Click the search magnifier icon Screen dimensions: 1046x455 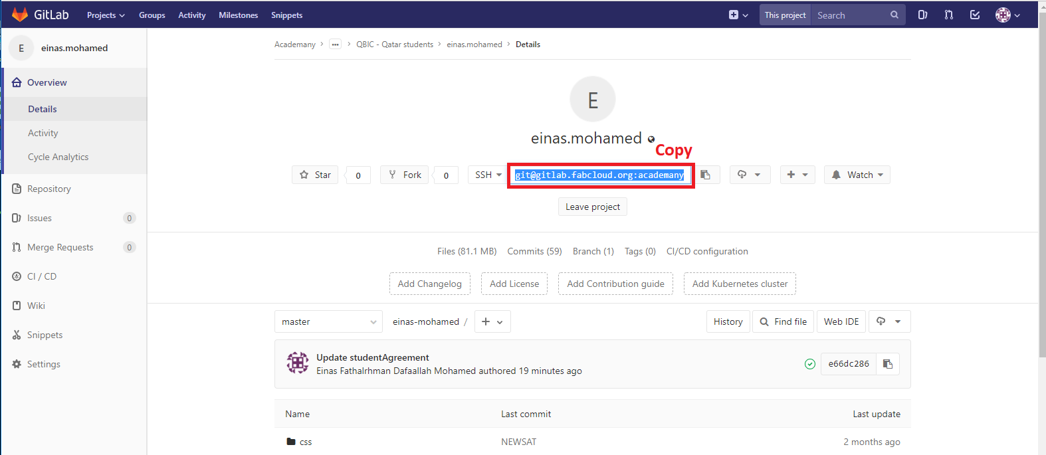(894, 15)
